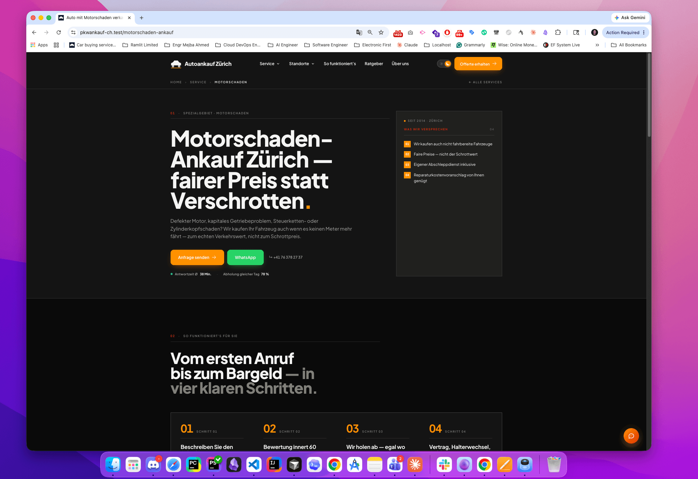
Task: Open the Claude starburst extension in toolbar
Action: (533, 32)
